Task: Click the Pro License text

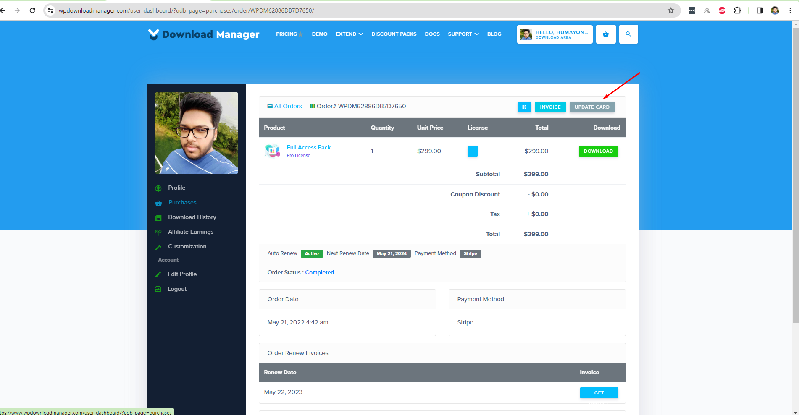Action: (x=299, y=155)
